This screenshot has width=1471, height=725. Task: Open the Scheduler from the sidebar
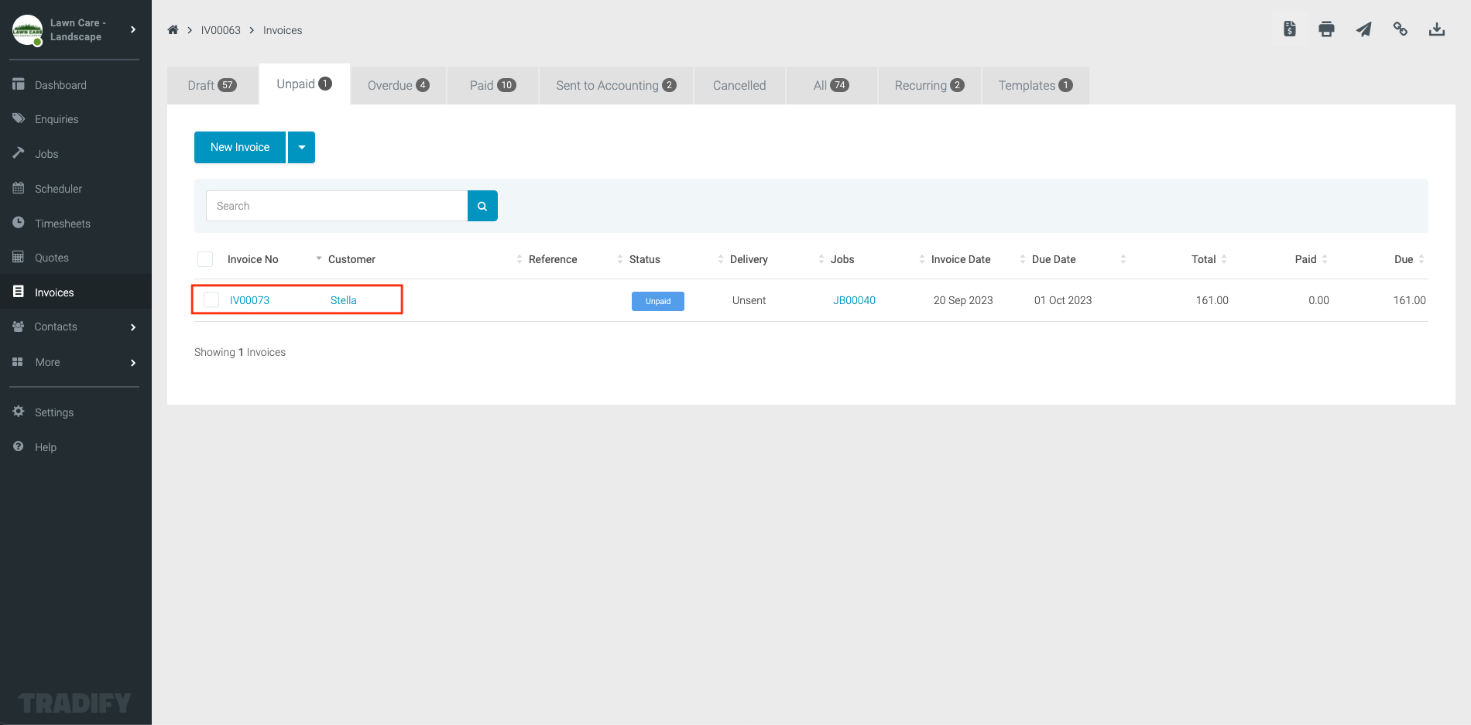(58, 188)
